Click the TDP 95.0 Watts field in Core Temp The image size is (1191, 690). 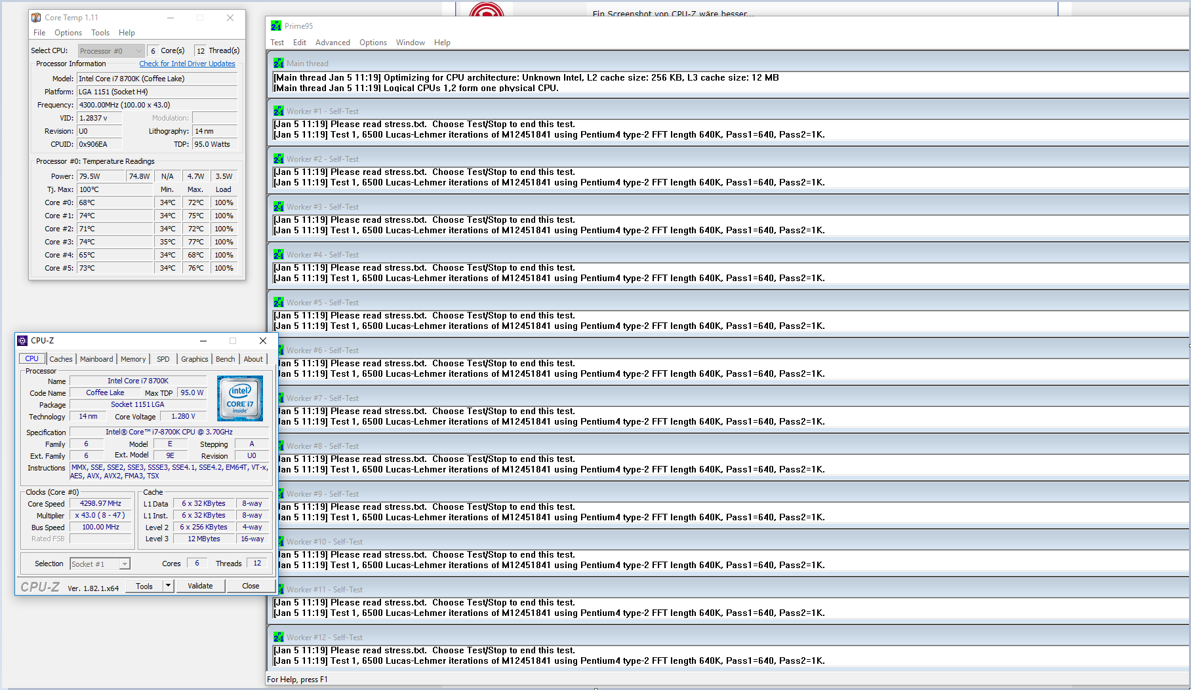pyautogui.click(x=214, y=144)
